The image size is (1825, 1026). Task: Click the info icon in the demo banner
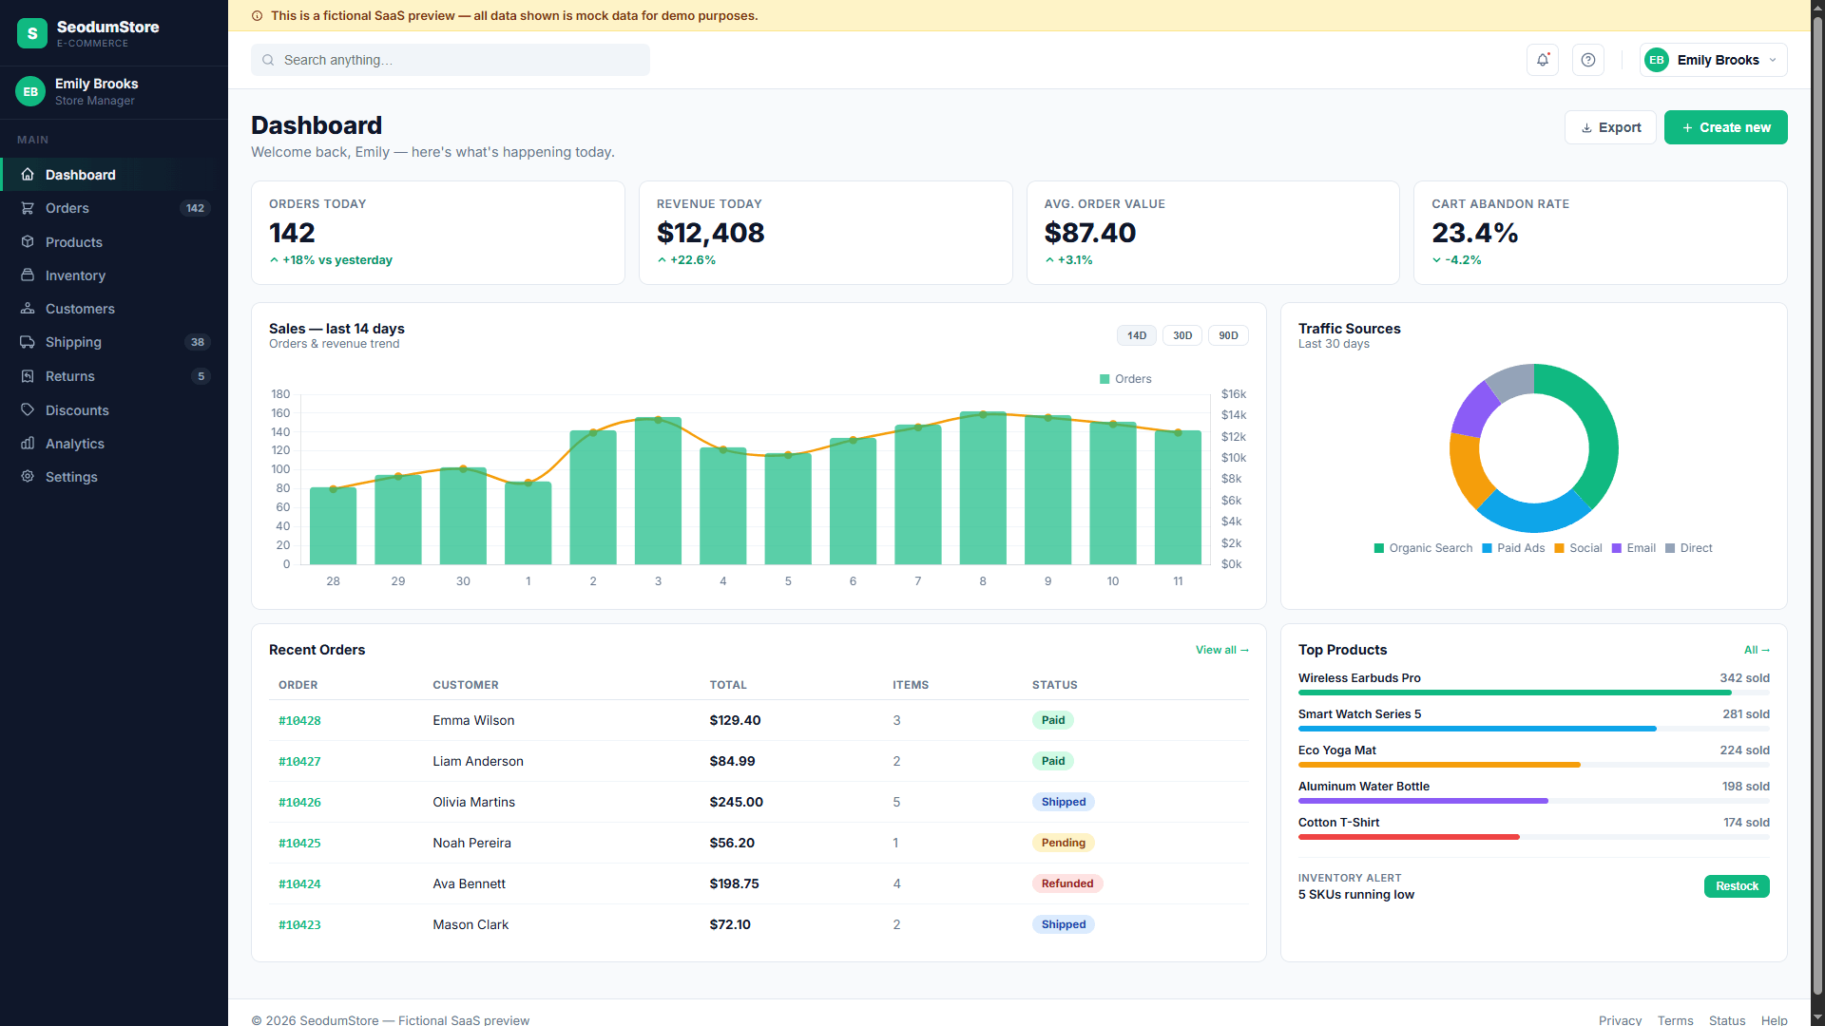point(257,16)
